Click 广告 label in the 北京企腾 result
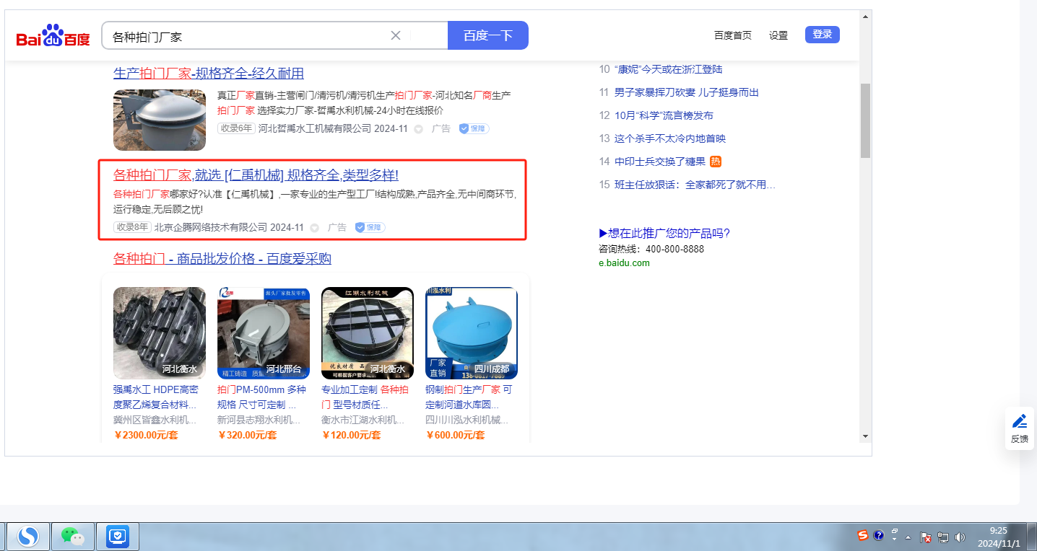 click(337, 228)
